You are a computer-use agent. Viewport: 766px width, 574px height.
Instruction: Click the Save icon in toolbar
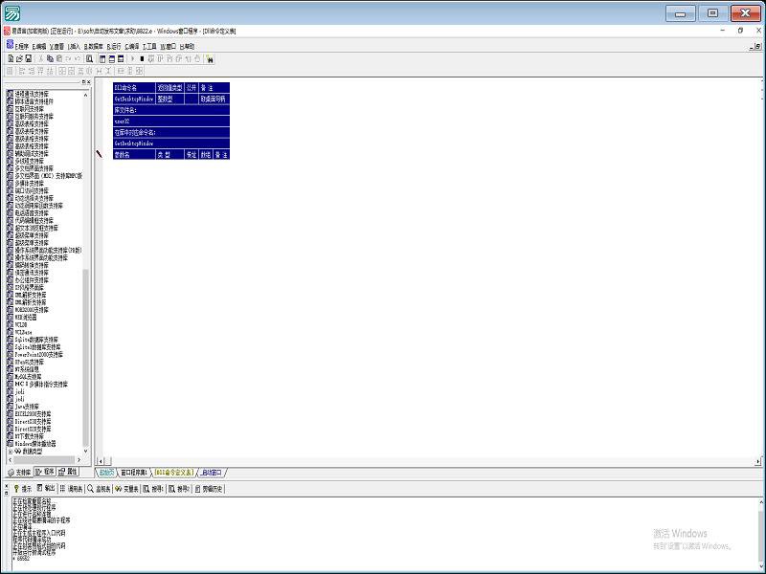[29, 58]
